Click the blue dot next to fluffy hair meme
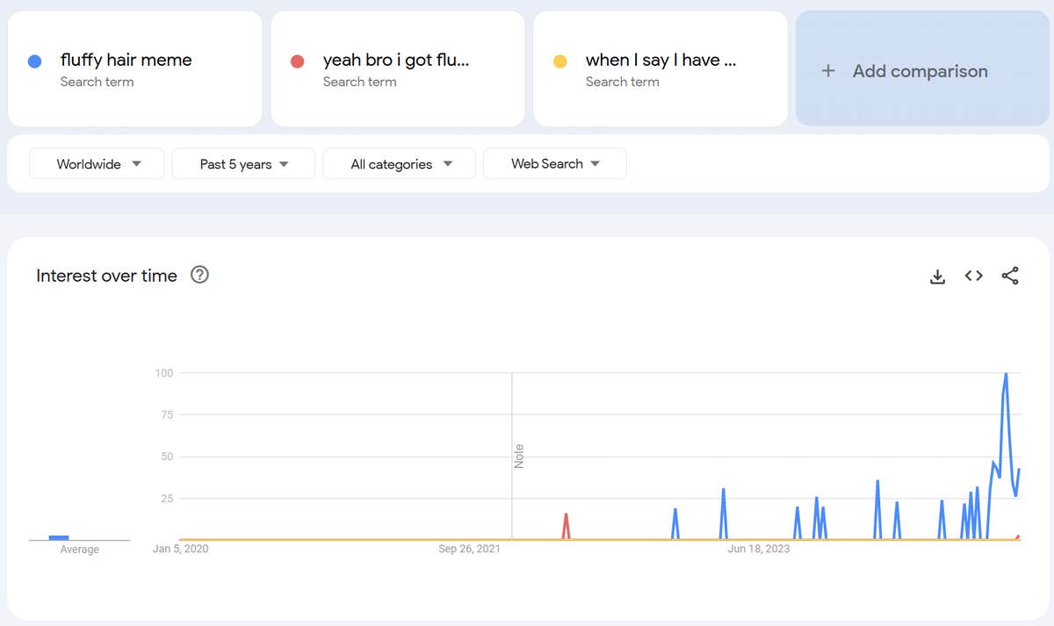This screenshot has height=626, width=1054. (x=35, y=61)
